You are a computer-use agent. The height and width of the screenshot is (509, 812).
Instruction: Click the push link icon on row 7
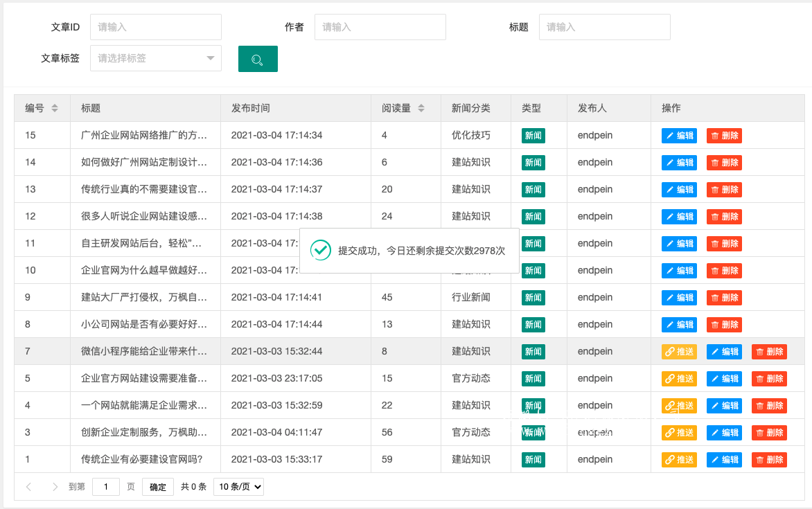tap(669, 351)
